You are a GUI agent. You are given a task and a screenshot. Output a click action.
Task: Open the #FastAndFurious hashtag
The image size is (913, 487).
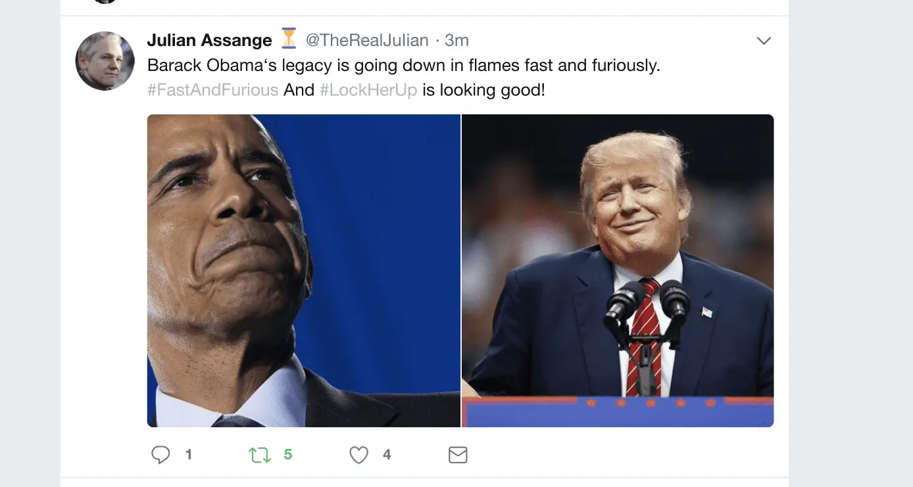(212, 90)
